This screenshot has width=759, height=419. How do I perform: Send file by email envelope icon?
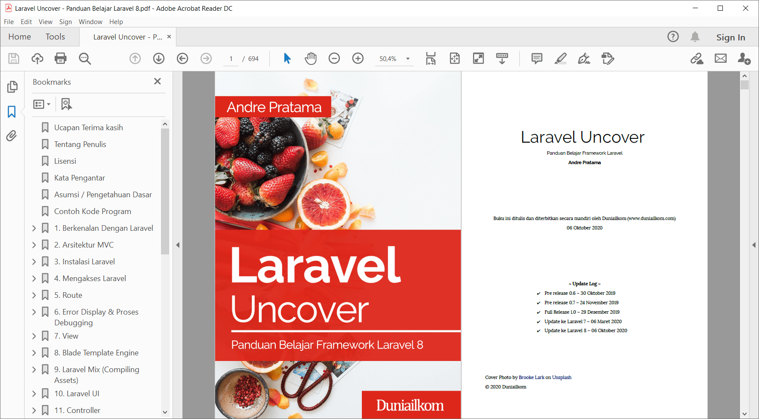pos(721,58)
